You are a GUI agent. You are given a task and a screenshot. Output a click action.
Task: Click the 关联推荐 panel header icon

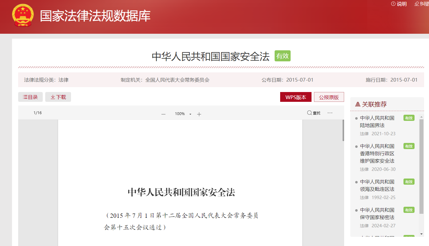click(358, 104)
